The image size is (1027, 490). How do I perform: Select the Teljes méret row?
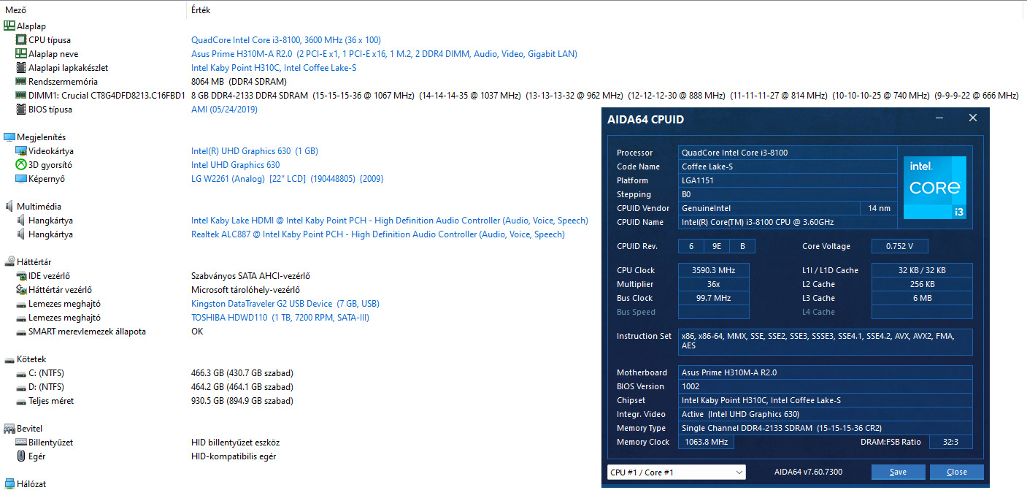click(x=51, y=401)
